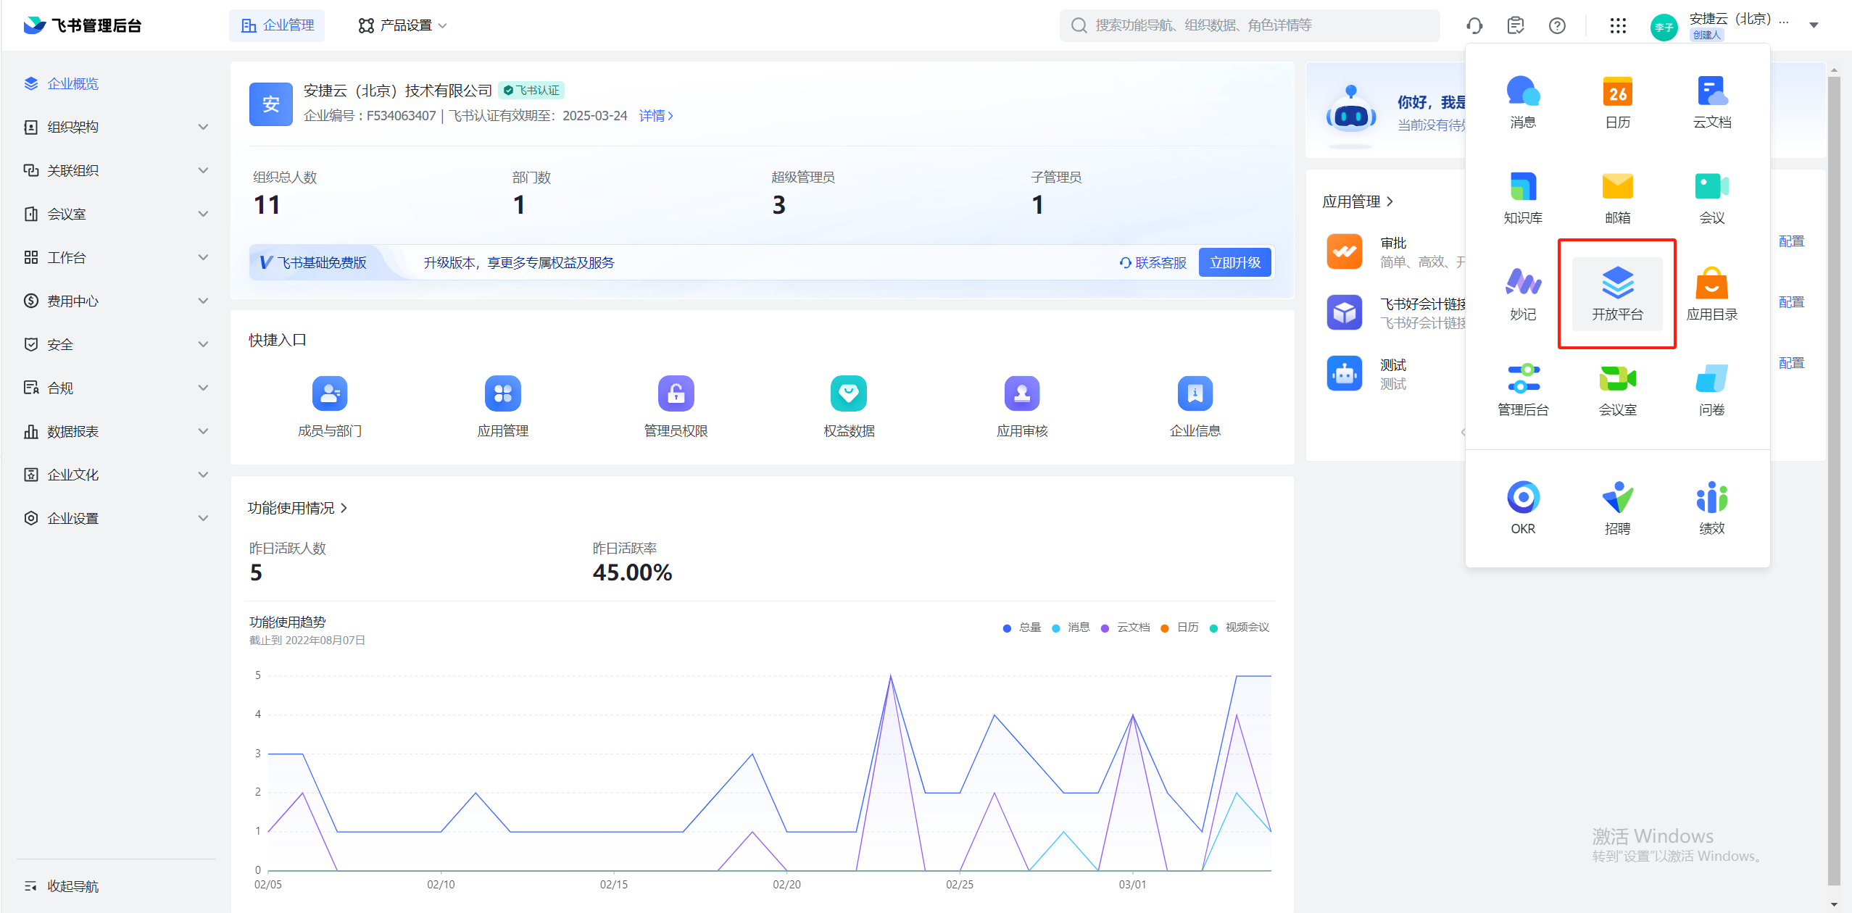Image resolution: width=1852 pixels, height=913 pixels.
Task: Open the 妙记 app icon
Action: [1523, 294]
